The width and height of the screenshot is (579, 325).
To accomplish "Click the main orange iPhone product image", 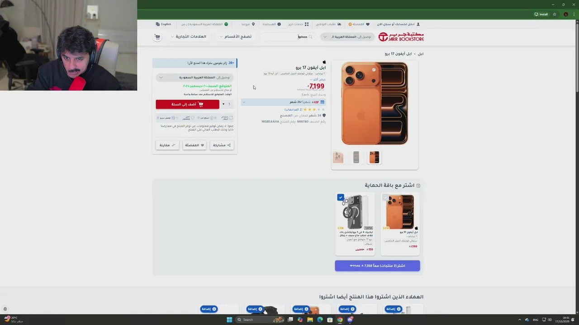I will coord(375,103).
